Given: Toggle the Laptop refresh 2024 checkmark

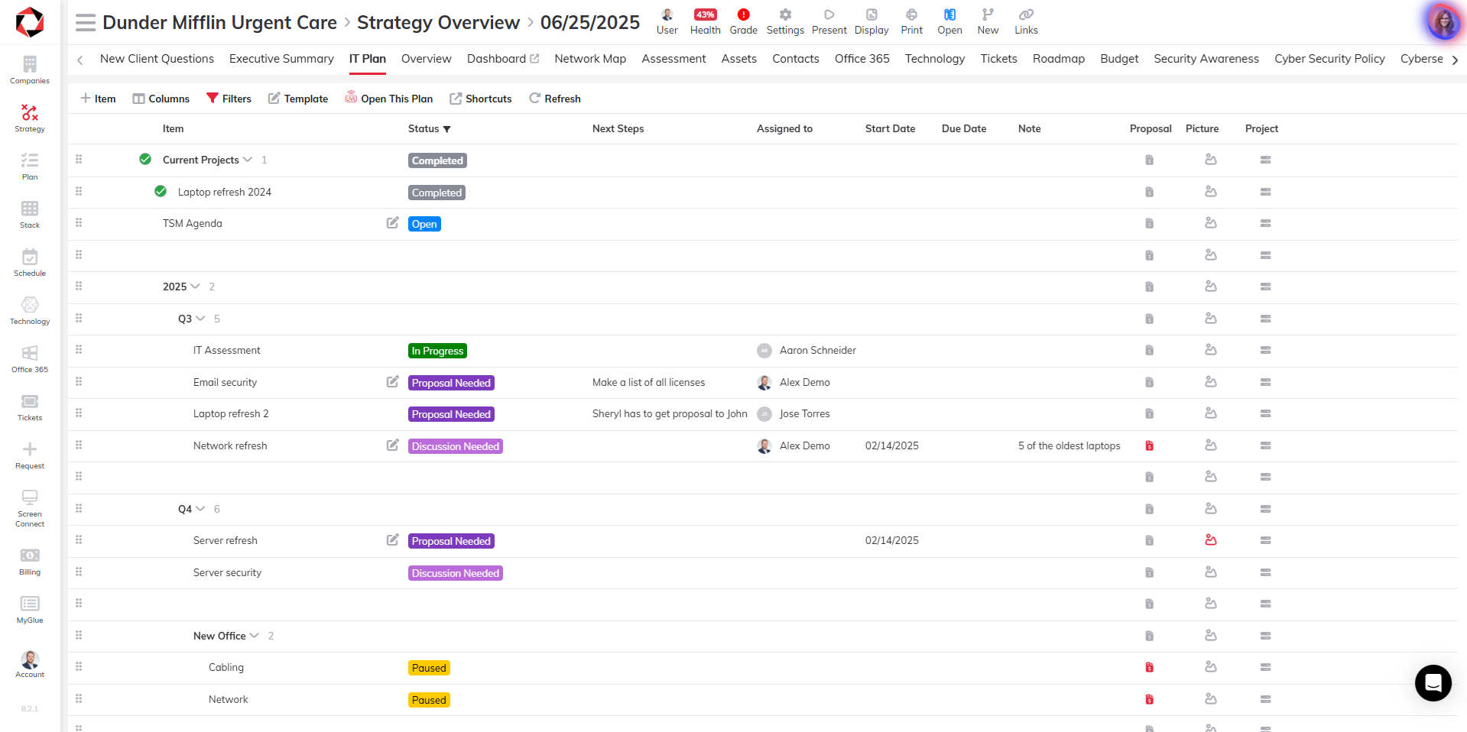Looking at the screenshot, I should 161,191.
